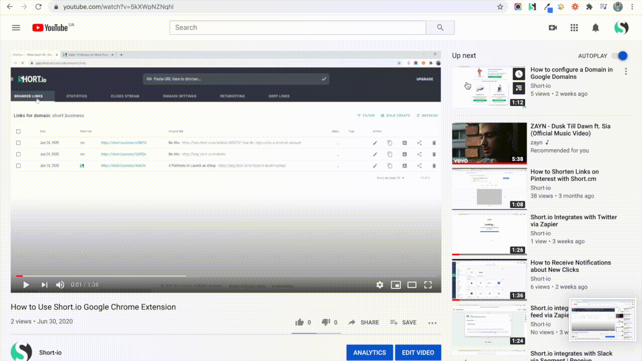Toggle the Autoplay switch
The width and height of the screenshot is (642, 361).
point(619,56)
